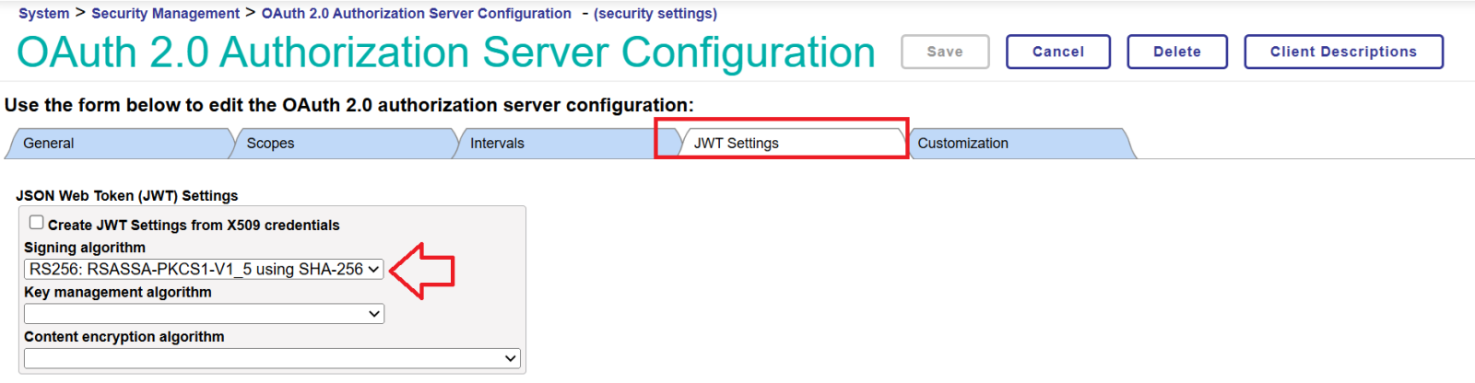
Task: Click the Content encryption algorithm chevron
Action: click(x=510, y=358)
